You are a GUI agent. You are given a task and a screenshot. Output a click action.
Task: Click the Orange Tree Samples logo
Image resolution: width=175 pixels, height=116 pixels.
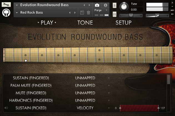coord(6,12)
